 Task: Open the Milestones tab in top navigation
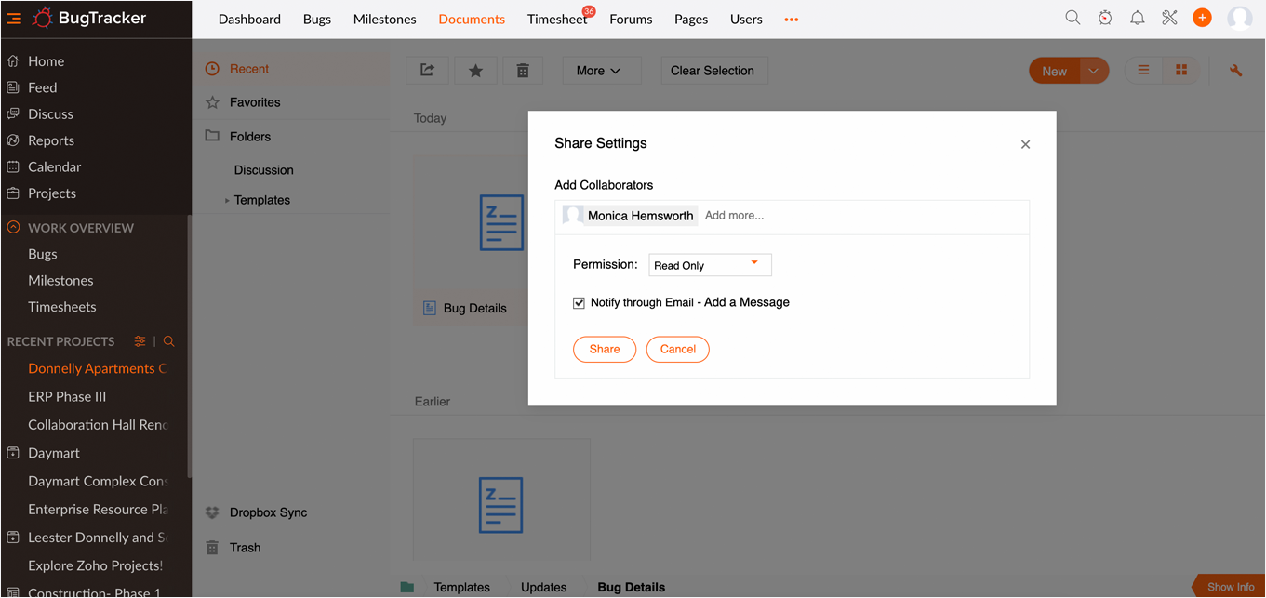click(x=384, y=20)
